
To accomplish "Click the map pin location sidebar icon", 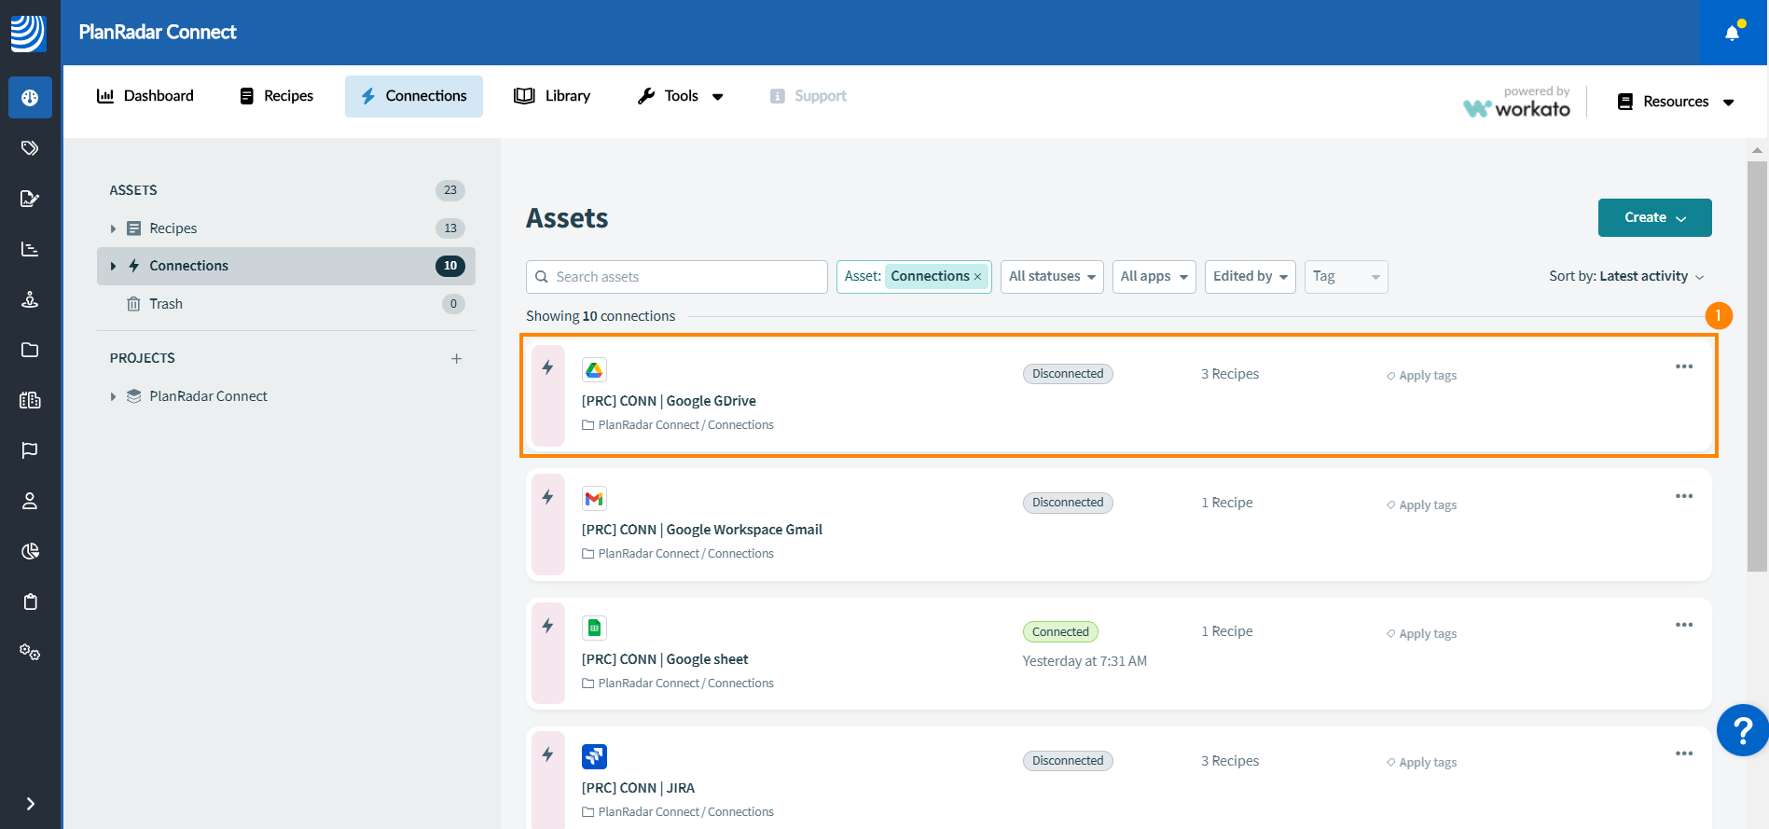I will click(30, 299).
